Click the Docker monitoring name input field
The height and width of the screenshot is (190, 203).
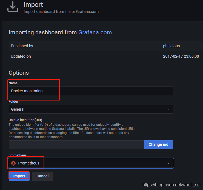[x=91, y=91]
